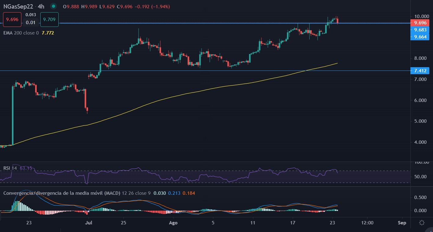Viewport: 433px width, 232px height.
Task: Click the 12:00 time axis label
Action: pos(367,223)
